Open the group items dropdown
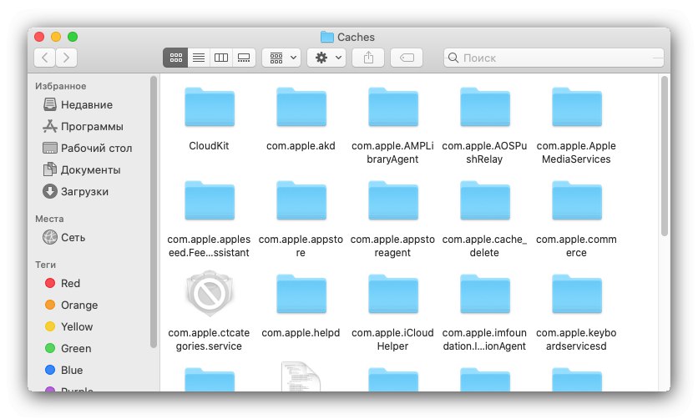Image resolution: width=698 pixels, height=419 pixels. (x=281, y=58)
